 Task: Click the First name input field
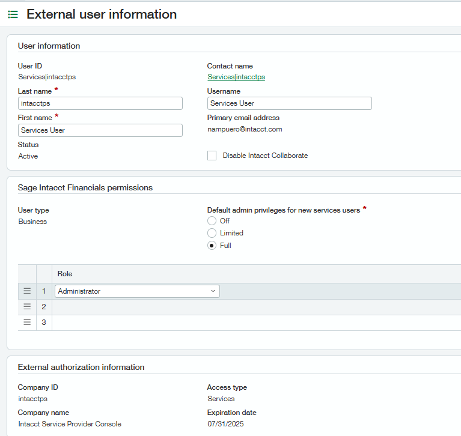(100, 130)
